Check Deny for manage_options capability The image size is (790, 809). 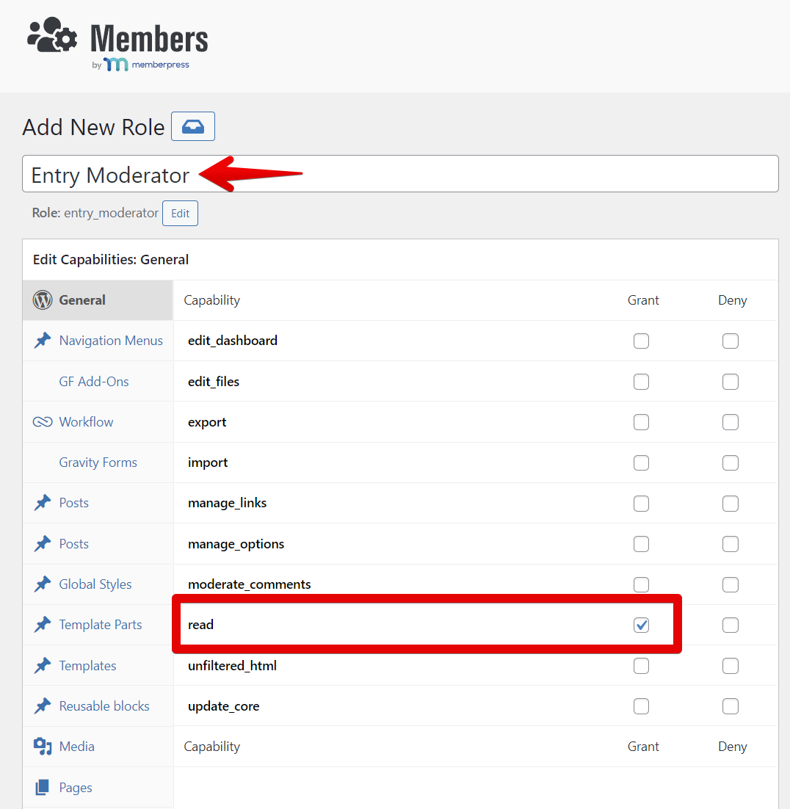731,544
